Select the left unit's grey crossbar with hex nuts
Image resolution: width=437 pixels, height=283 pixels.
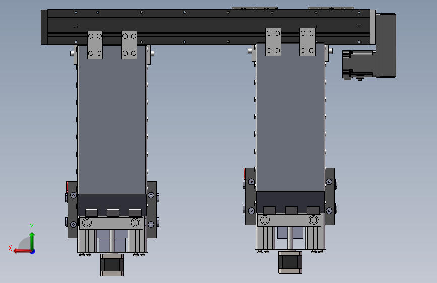pos(111,223)
